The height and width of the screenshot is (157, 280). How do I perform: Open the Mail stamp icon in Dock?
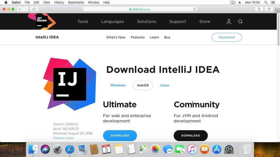(x=82, y=149)
